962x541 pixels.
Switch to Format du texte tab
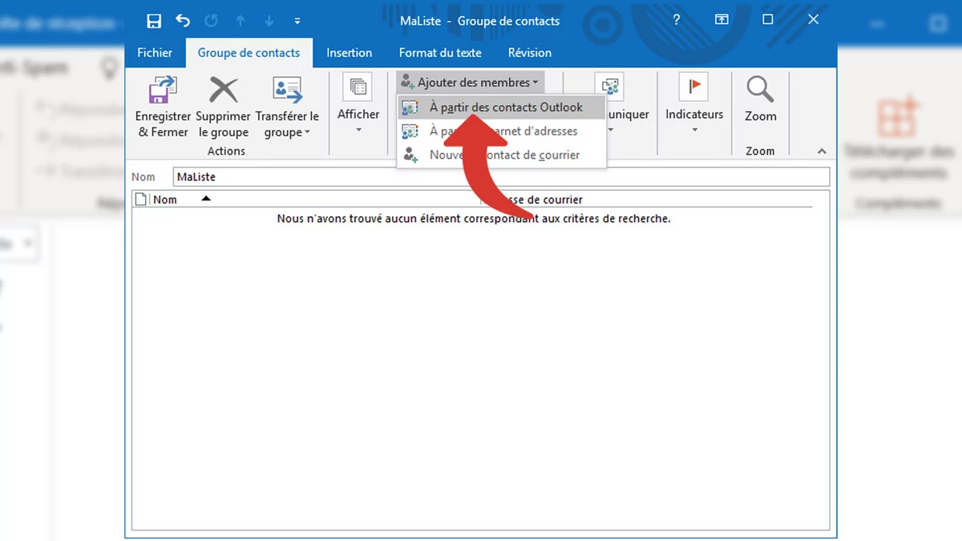[440, 53]
